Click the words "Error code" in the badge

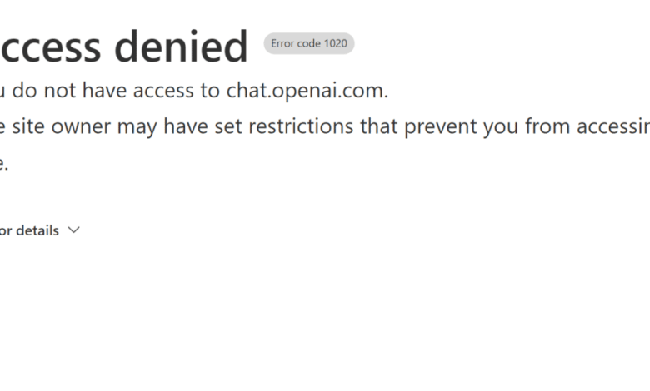pyautogui.click(x=296, y=43)
